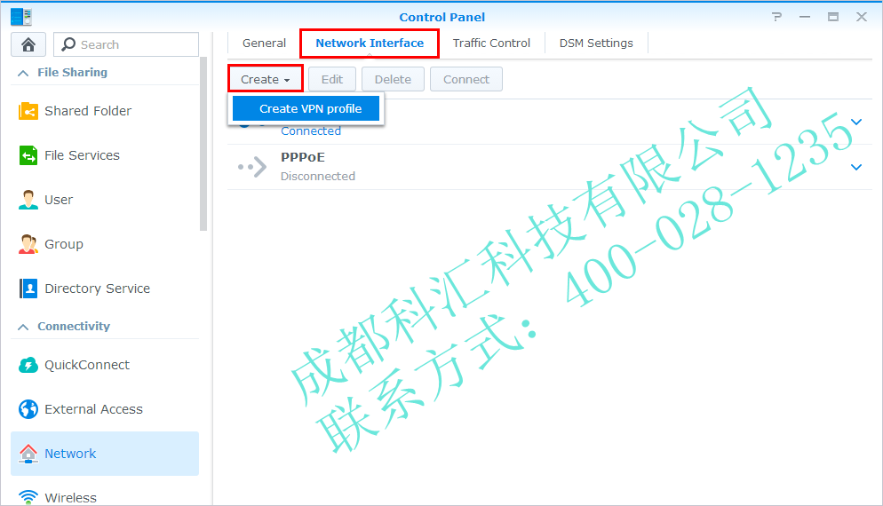
Task: Open External Access in the sidebar
Action: [105, 409]
